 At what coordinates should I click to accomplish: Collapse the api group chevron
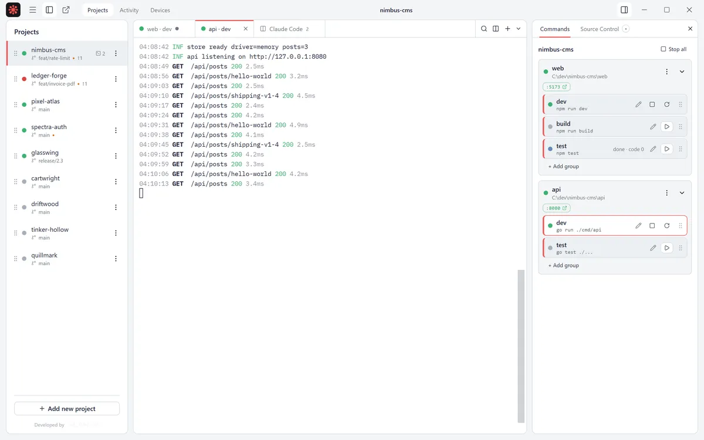pos(682,193)
